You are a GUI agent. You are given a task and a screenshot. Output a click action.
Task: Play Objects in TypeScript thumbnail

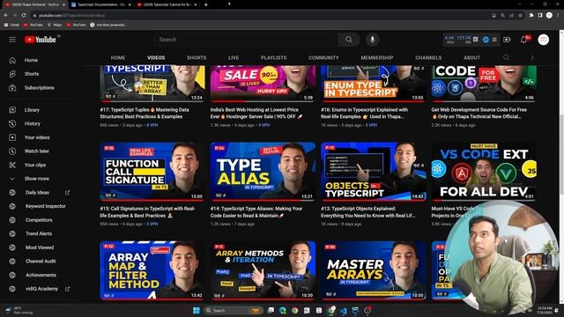[374, 172]
